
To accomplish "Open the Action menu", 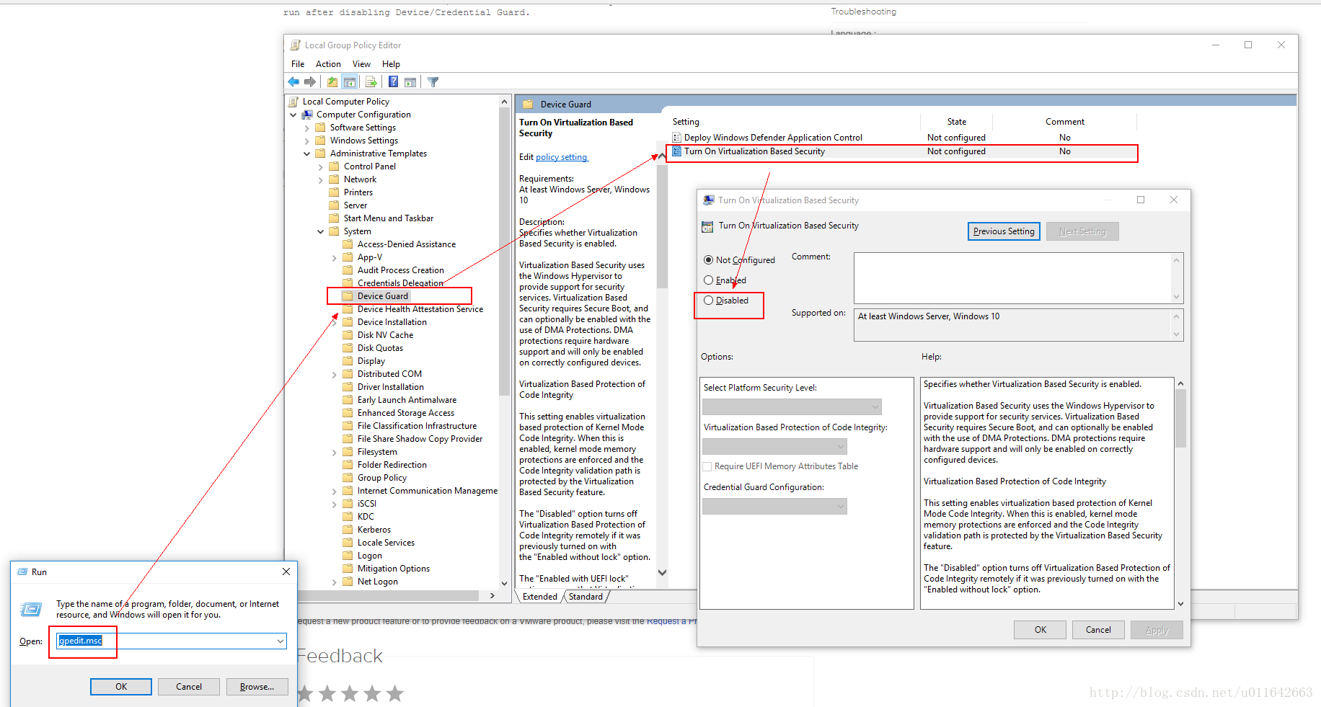I will tap(328, 64).
